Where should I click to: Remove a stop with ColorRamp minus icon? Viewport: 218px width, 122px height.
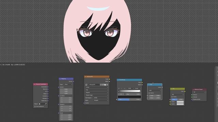[121, 88]
